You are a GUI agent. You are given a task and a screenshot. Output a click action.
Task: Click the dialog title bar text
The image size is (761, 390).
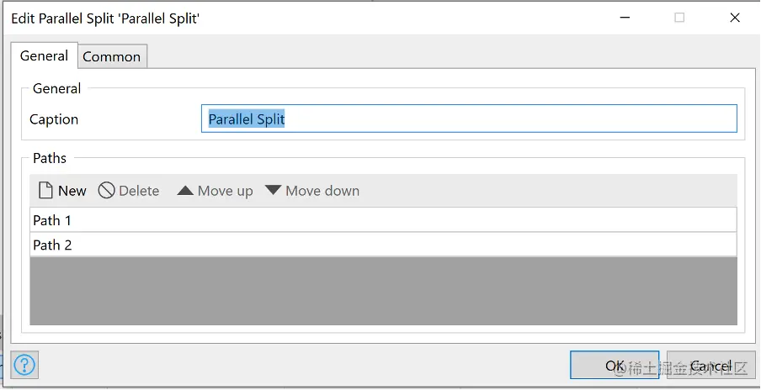tap(105, 18)
